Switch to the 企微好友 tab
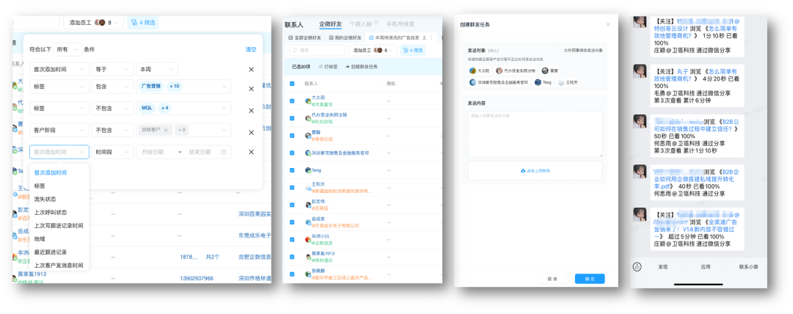Screen dimensions: 793x314 [330, 24]
